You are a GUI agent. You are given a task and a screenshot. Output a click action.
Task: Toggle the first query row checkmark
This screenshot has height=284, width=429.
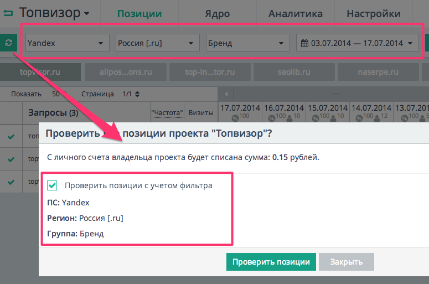pos(11,136)
